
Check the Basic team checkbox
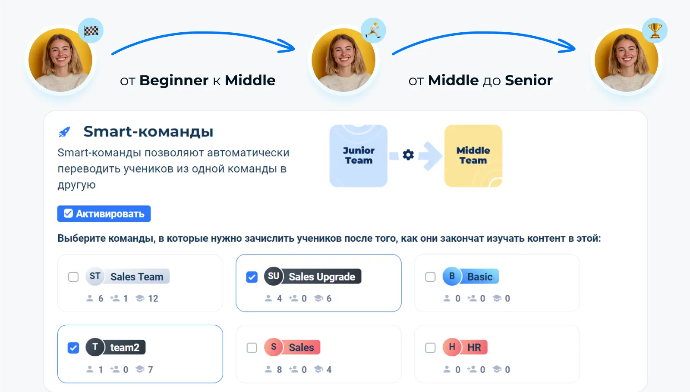click(430, 277)
